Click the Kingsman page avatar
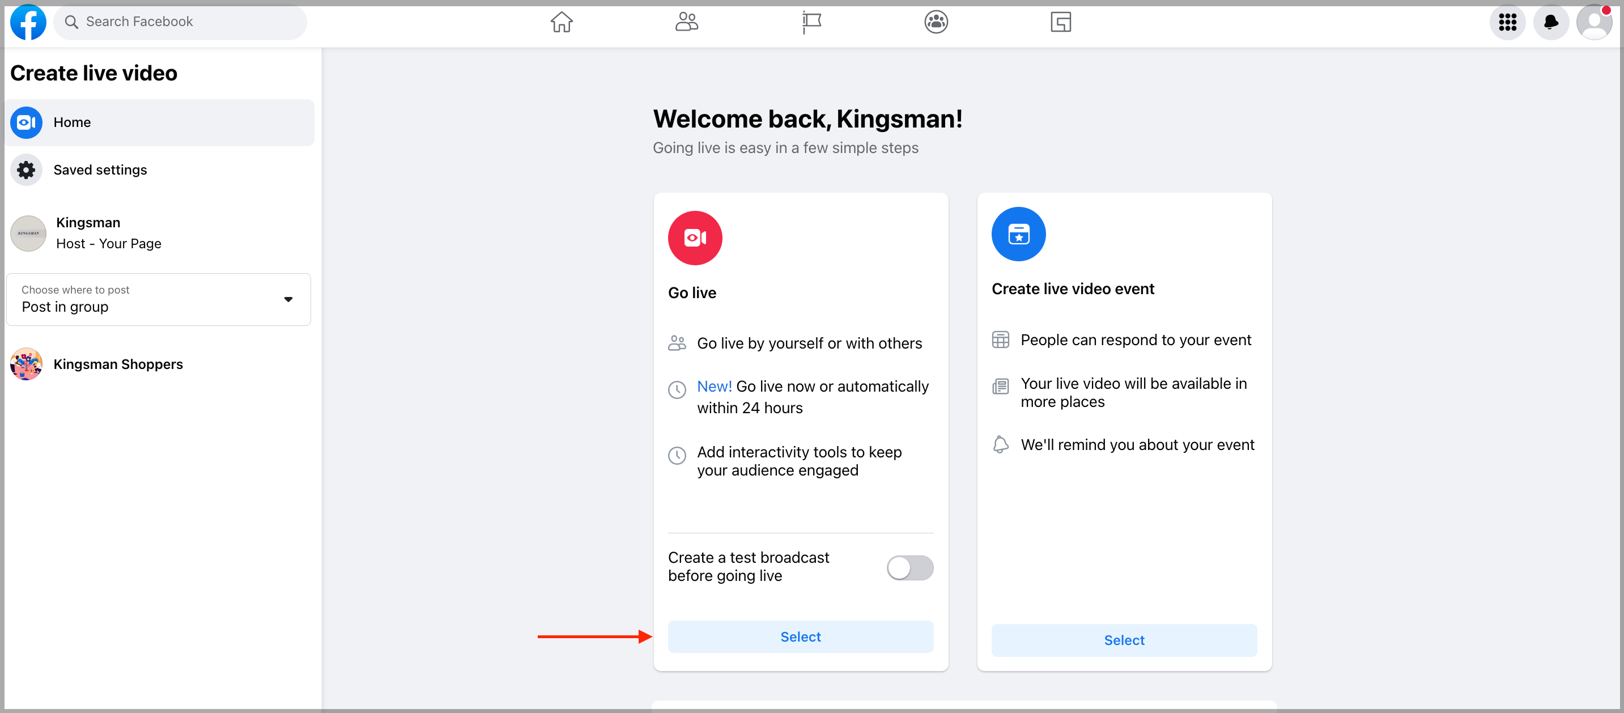 click(28, 234)
